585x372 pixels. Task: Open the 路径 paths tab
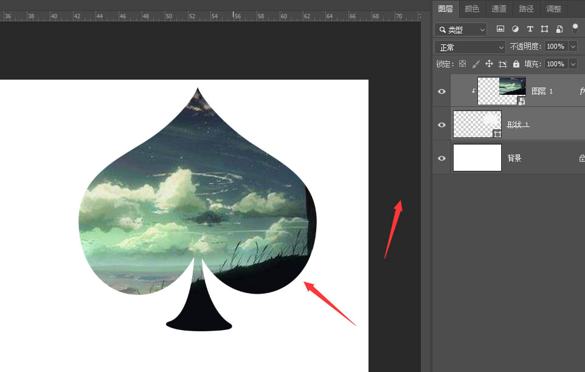pos(527,9)
